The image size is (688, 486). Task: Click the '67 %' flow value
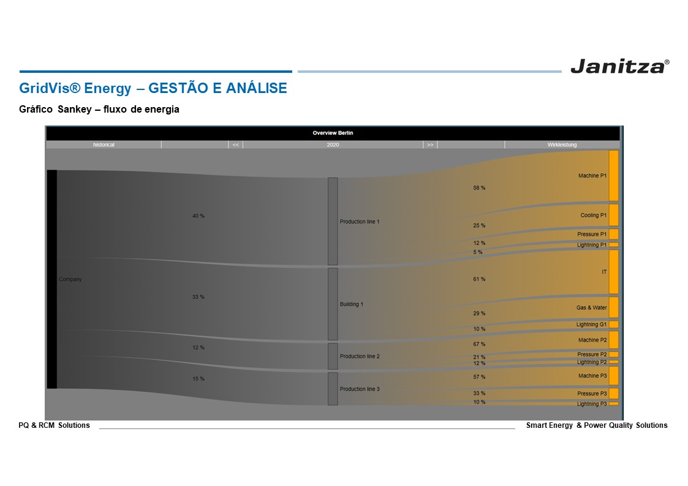479,345
